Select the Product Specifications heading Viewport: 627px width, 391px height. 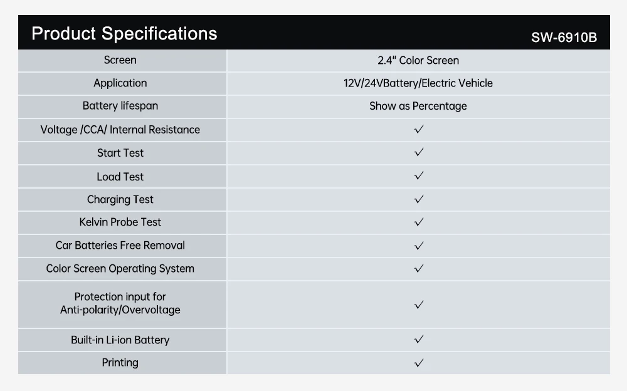(124, 33)
